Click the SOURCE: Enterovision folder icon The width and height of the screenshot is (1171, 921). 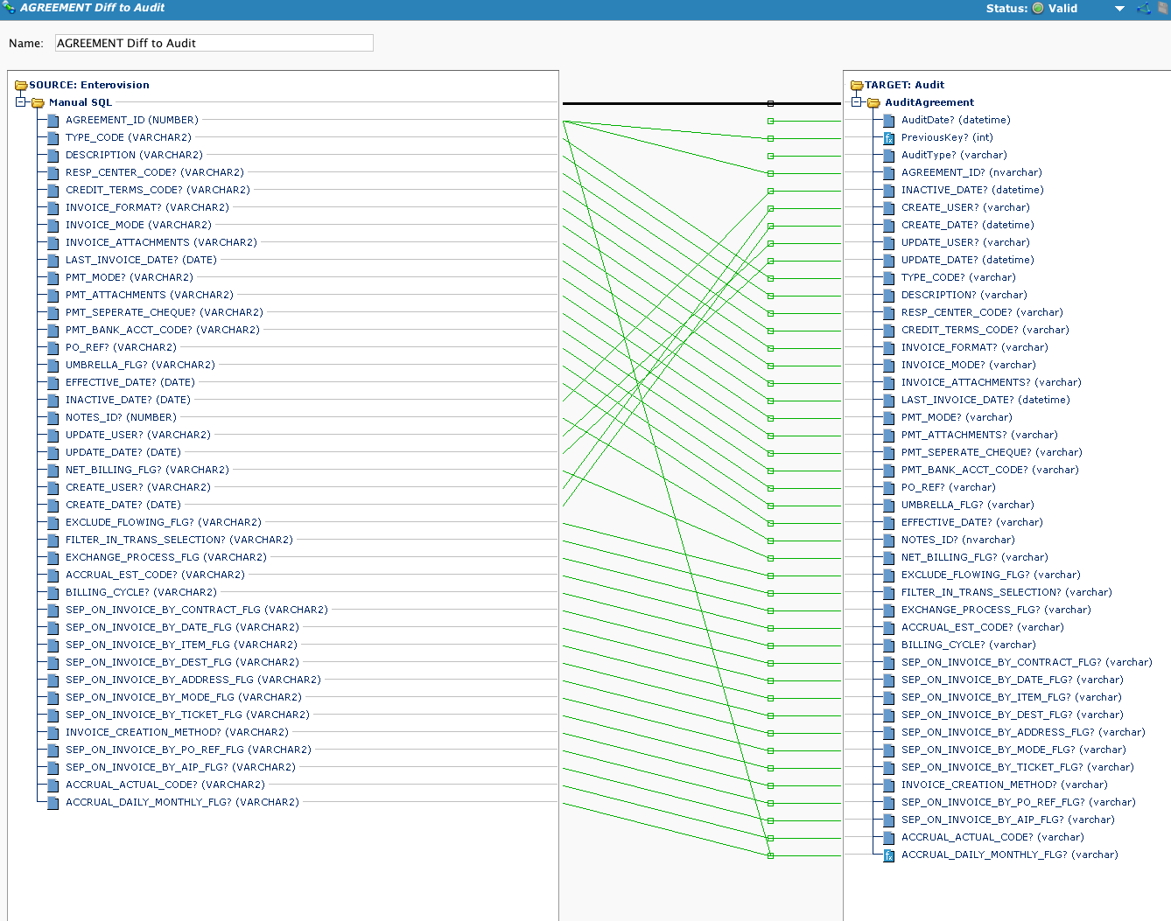coord(21,86)
